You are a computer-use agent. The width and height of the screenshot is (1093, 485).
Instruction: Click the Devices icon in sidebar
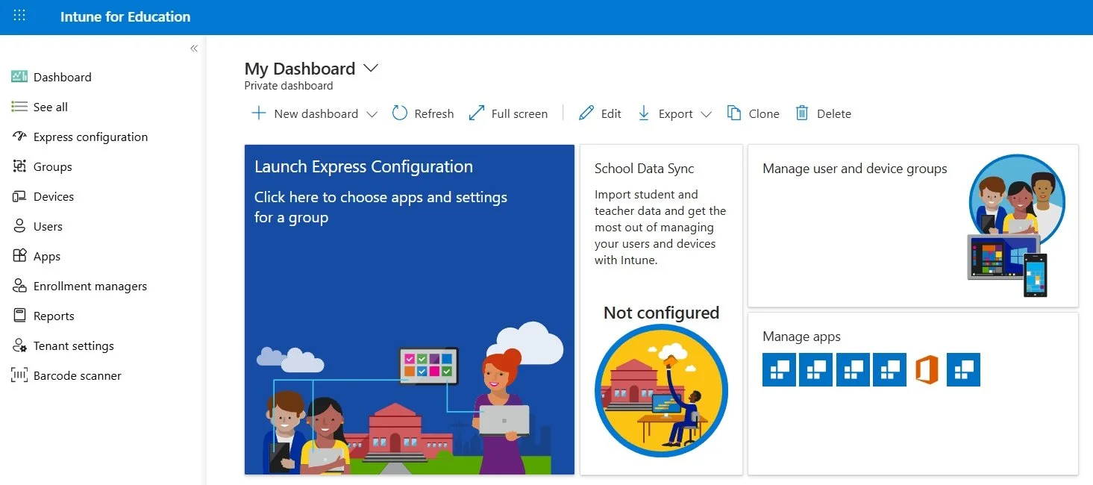point(19,196)
